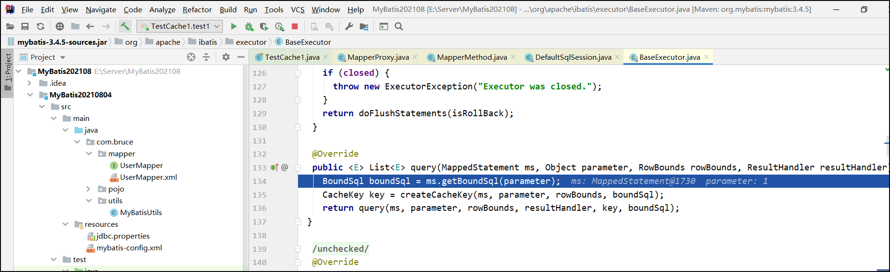The width and height of the screenshot is (890, 272).
Task: Collapse the resources folder
Action: point(65,224)
